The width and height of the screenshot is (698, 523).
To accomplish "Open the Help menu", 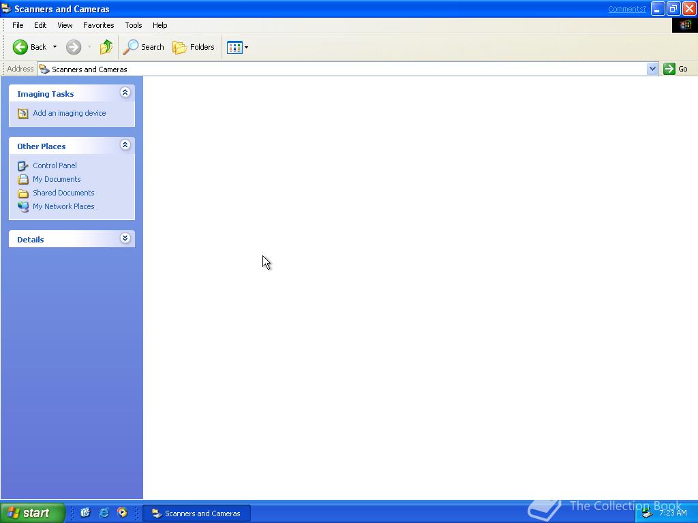I will click(160, 25).
